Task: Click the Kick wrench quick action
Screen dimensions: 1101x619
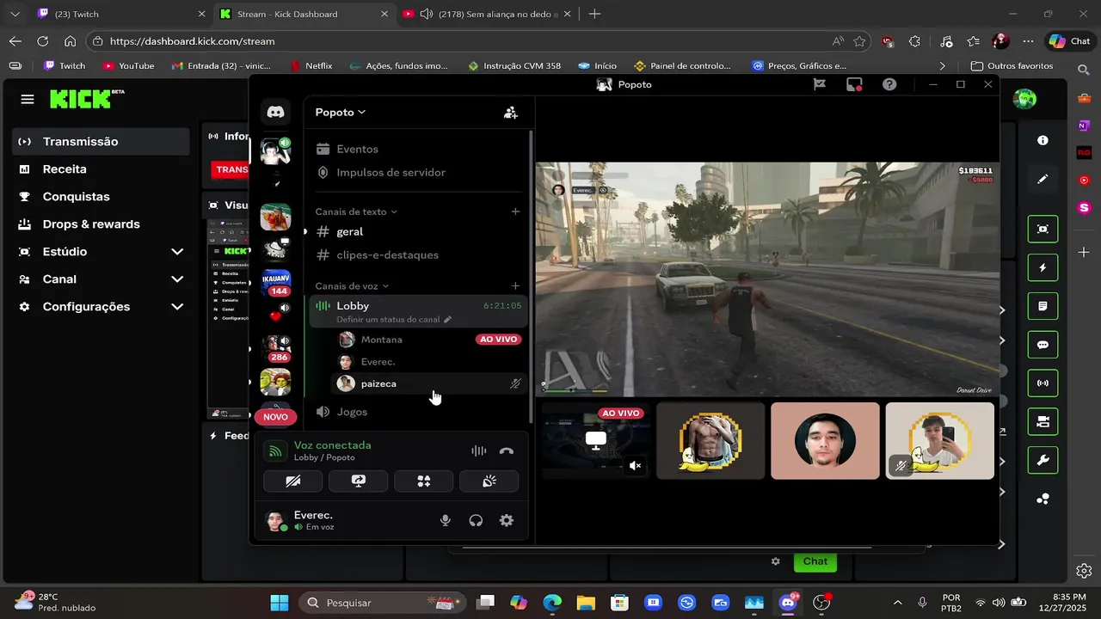Action: coord(1043,461)
